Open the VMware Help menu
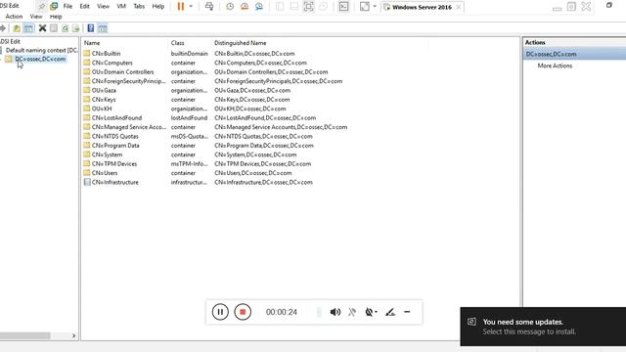 [158, 7]
